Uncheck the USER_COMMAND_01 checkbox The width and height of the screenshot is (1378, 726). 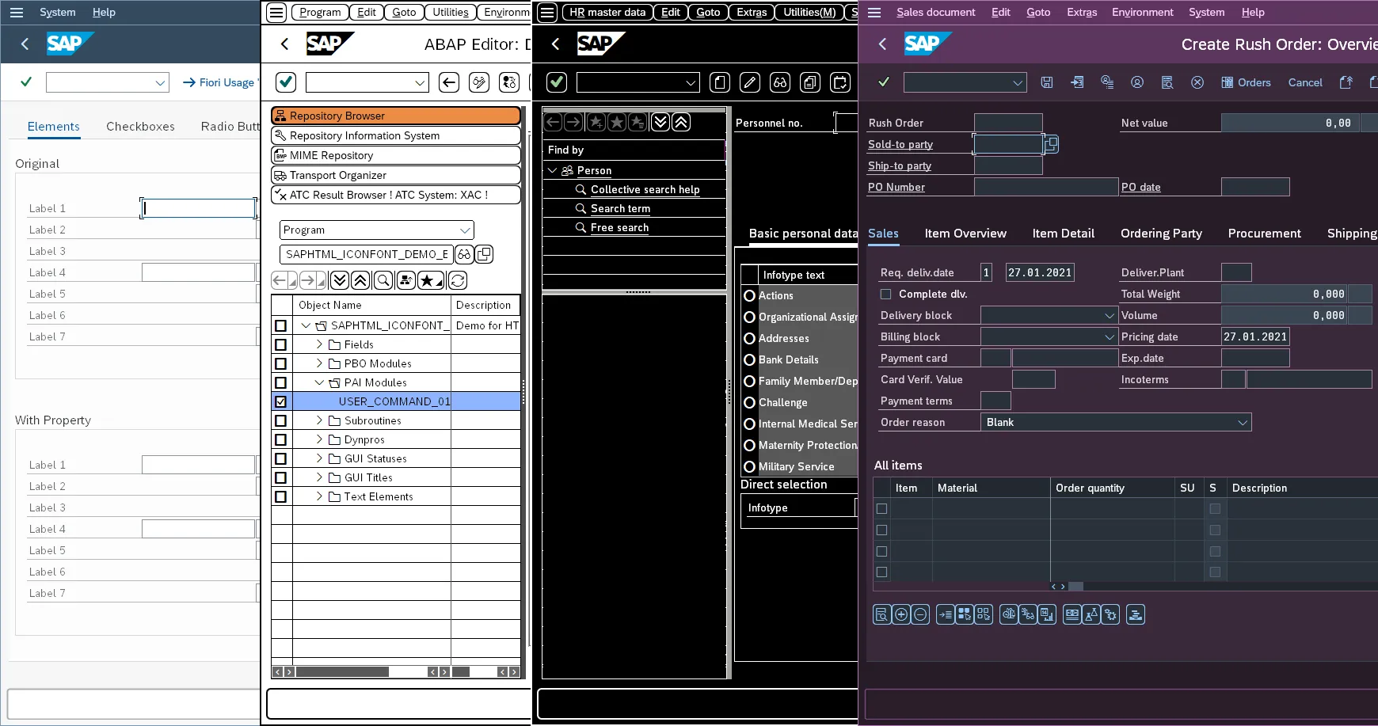[281, 401]
